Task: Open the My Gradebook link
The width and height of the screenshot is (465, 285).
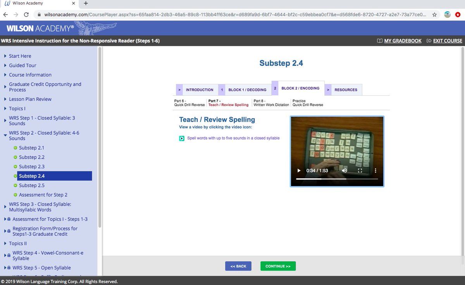Action: 403,41
